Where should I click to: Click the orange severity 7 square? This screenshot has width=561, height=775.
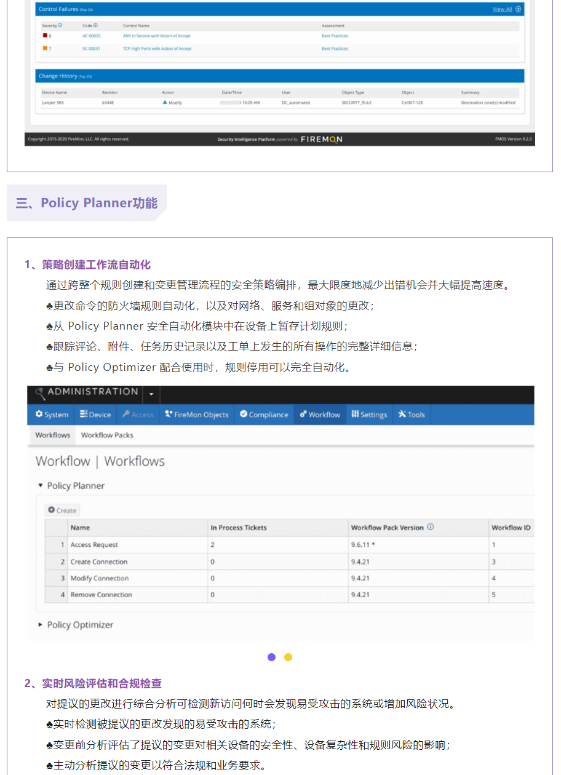45,48
